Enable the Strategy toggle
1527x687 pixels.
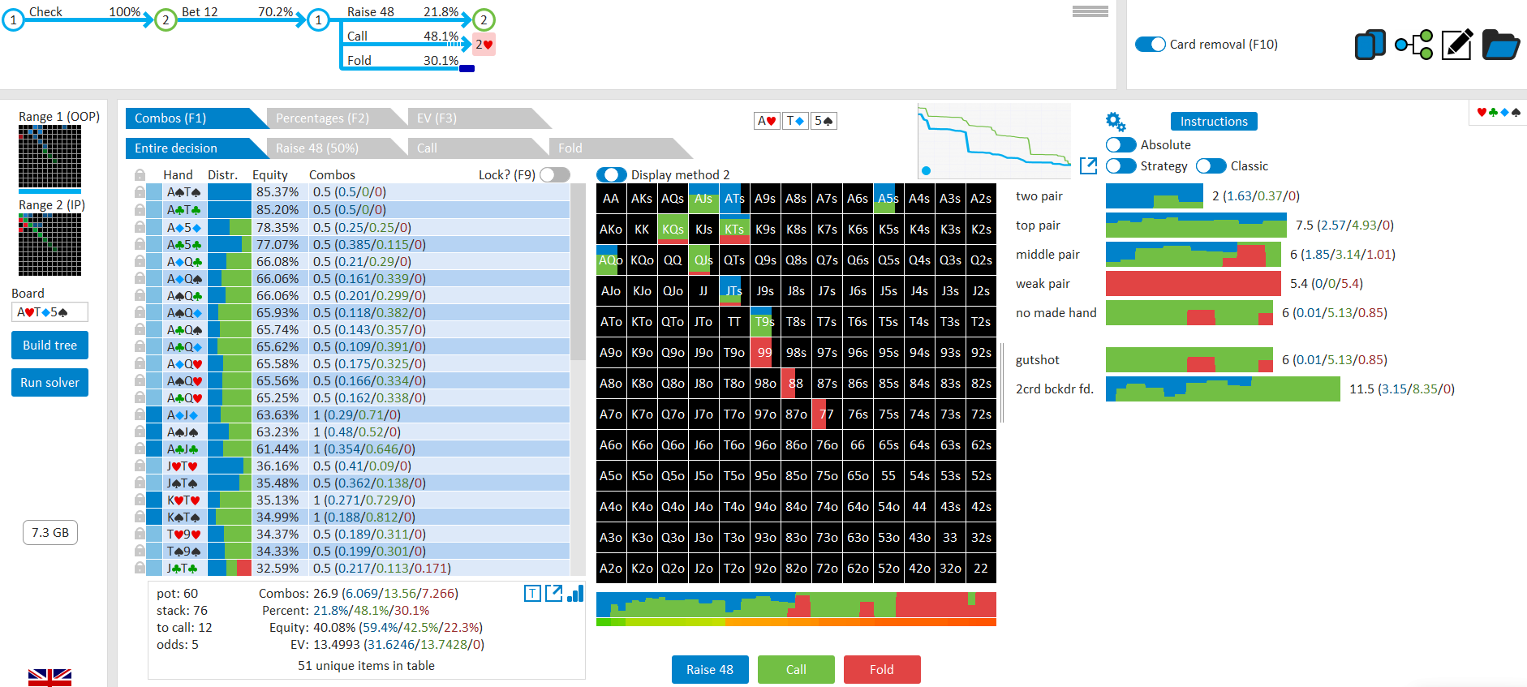pyautogui.click(x=1121, y=165)
